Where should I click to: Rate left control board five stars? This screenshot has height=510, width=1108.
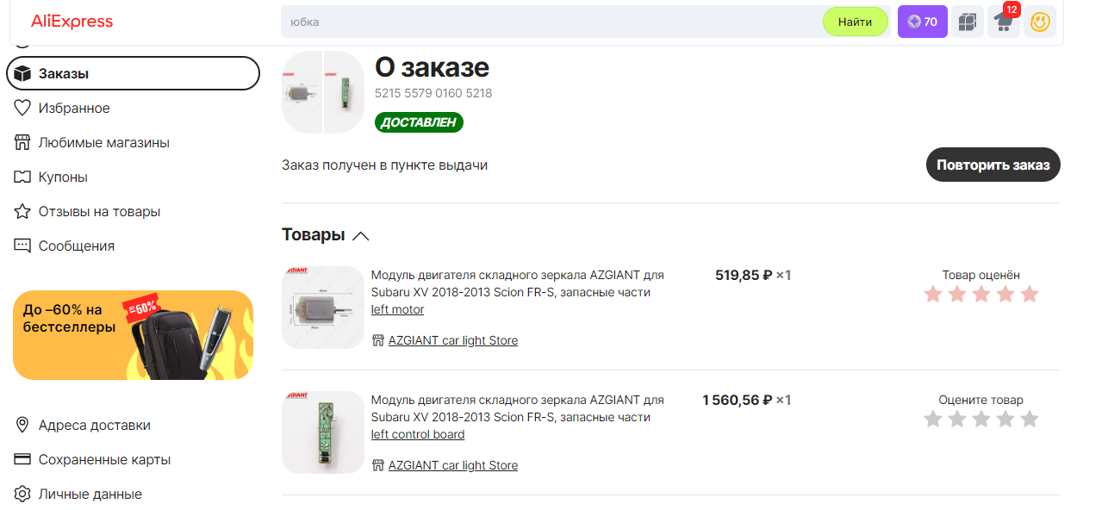[x=1030, y=420]
